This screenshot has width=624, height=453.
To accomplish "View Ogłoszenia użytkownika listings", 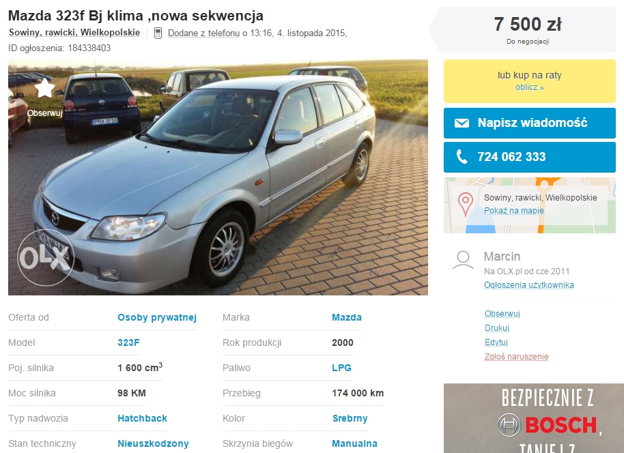I will 529,284.
